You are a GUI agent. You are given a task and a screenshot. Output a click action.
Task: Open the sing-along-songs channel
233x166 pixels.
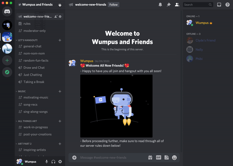tap(40, 112)
